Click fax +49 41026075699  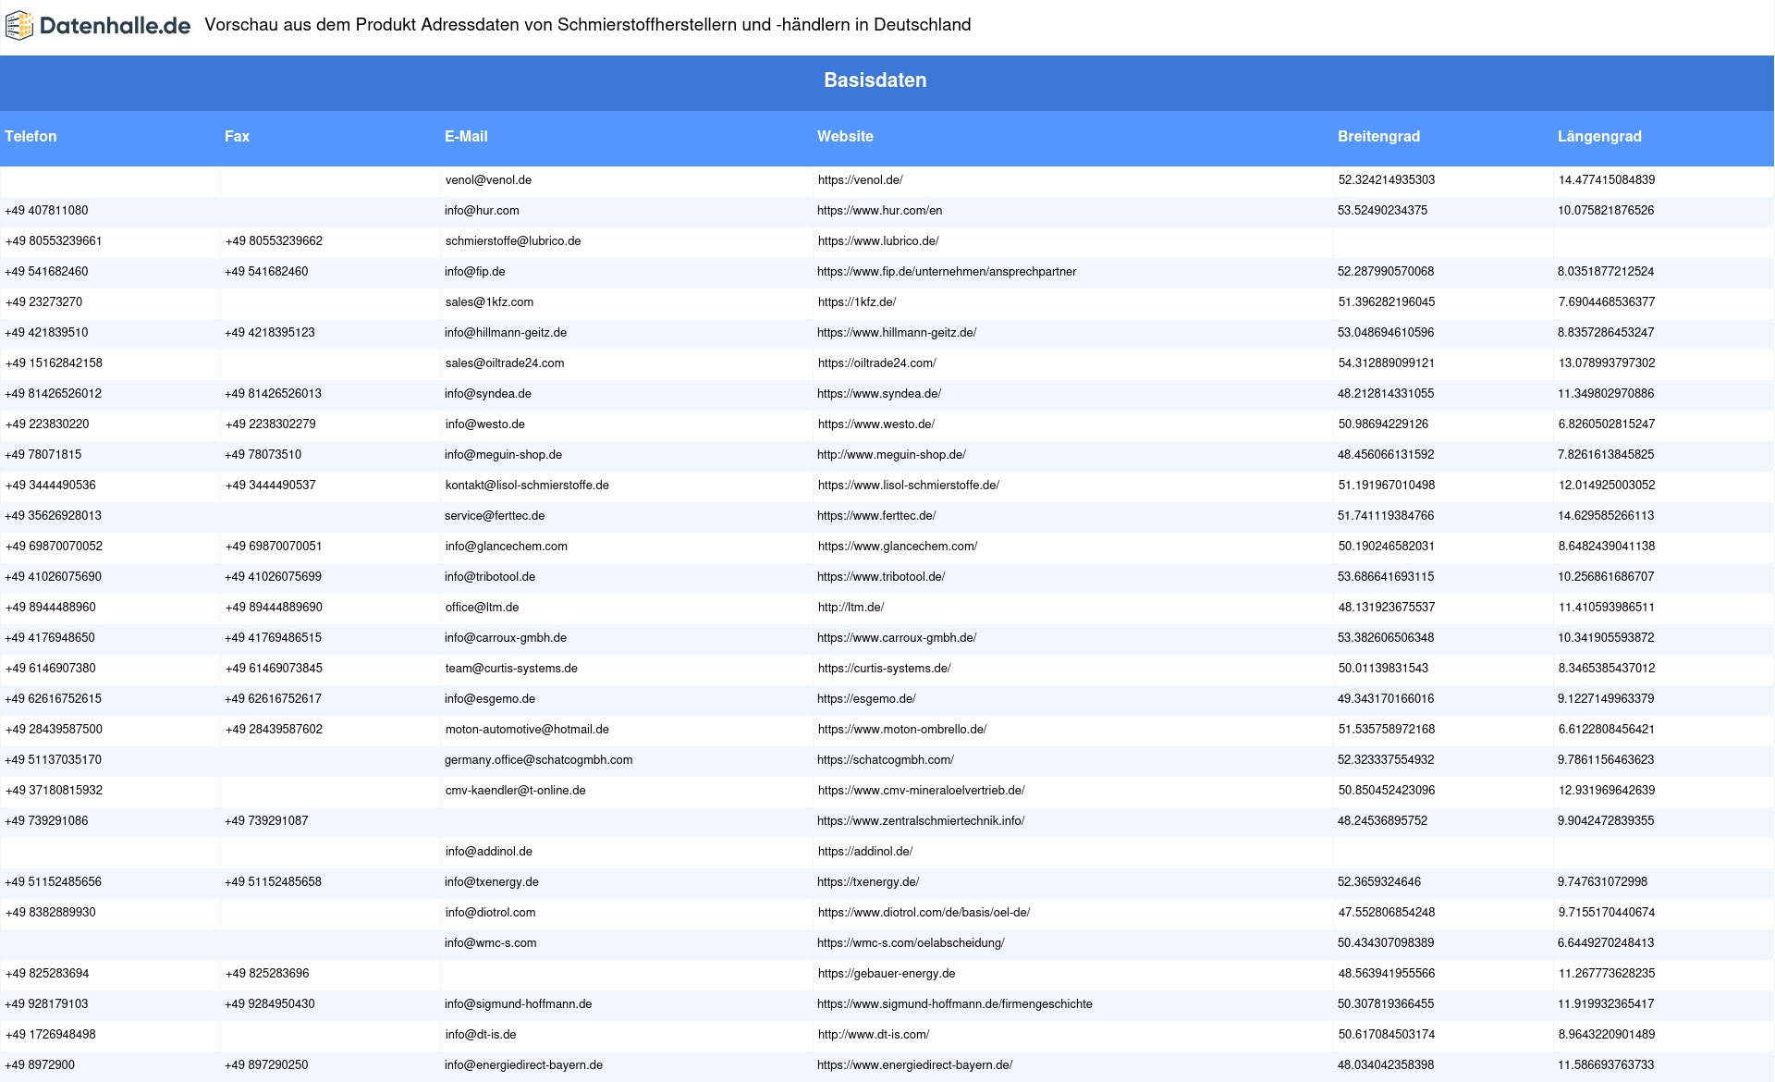(273, 577)
